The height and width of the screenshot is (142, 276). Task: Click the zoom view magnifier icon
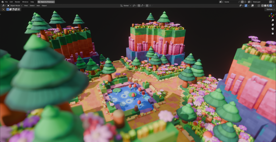point(273,20)
